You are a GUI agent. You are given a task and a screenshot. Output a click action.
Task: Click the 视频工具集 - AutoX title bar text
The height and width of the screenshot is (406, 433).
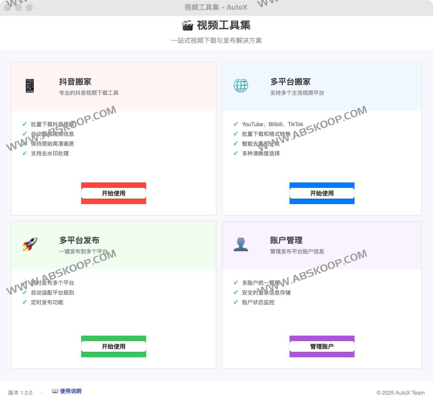click(215, 7)
